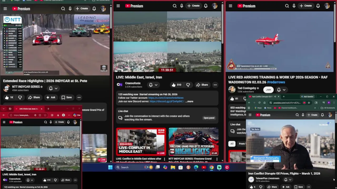Image resolution: width=337 pixels, height=189 pixels.
Task: Click Join next to Ted Coningsby
Action: (268, 90)
